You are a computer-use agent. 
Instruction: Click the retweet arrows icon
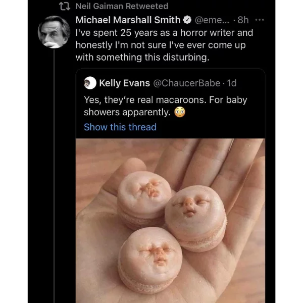point(65,6)
